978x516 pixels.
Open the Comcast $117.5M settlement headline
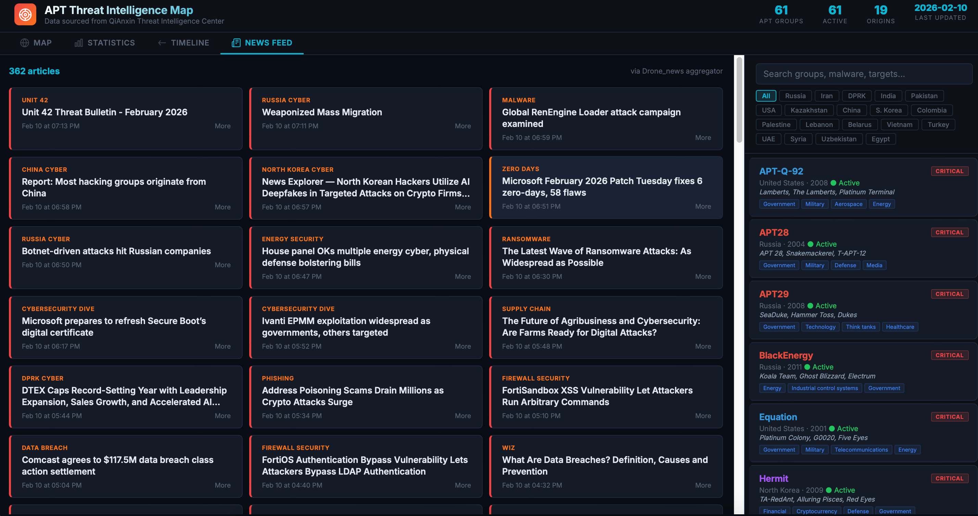coord(118,466)
